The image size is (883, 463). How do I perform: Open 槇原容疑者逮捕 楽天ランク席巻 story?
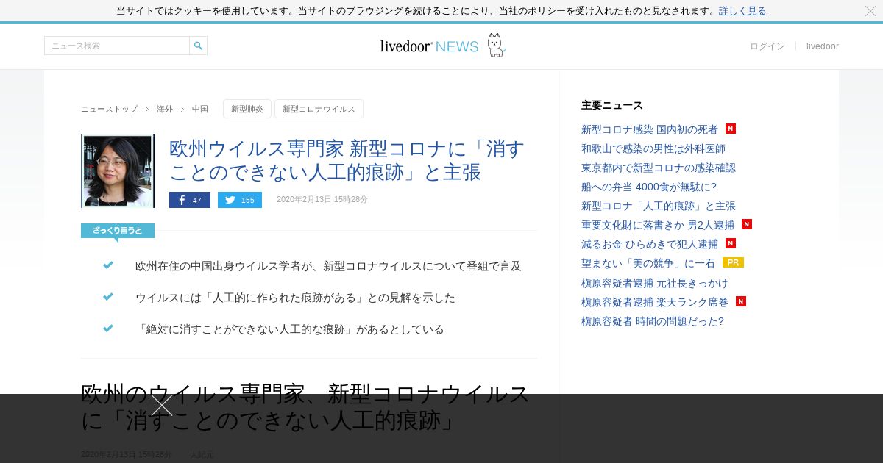[655, 302]
